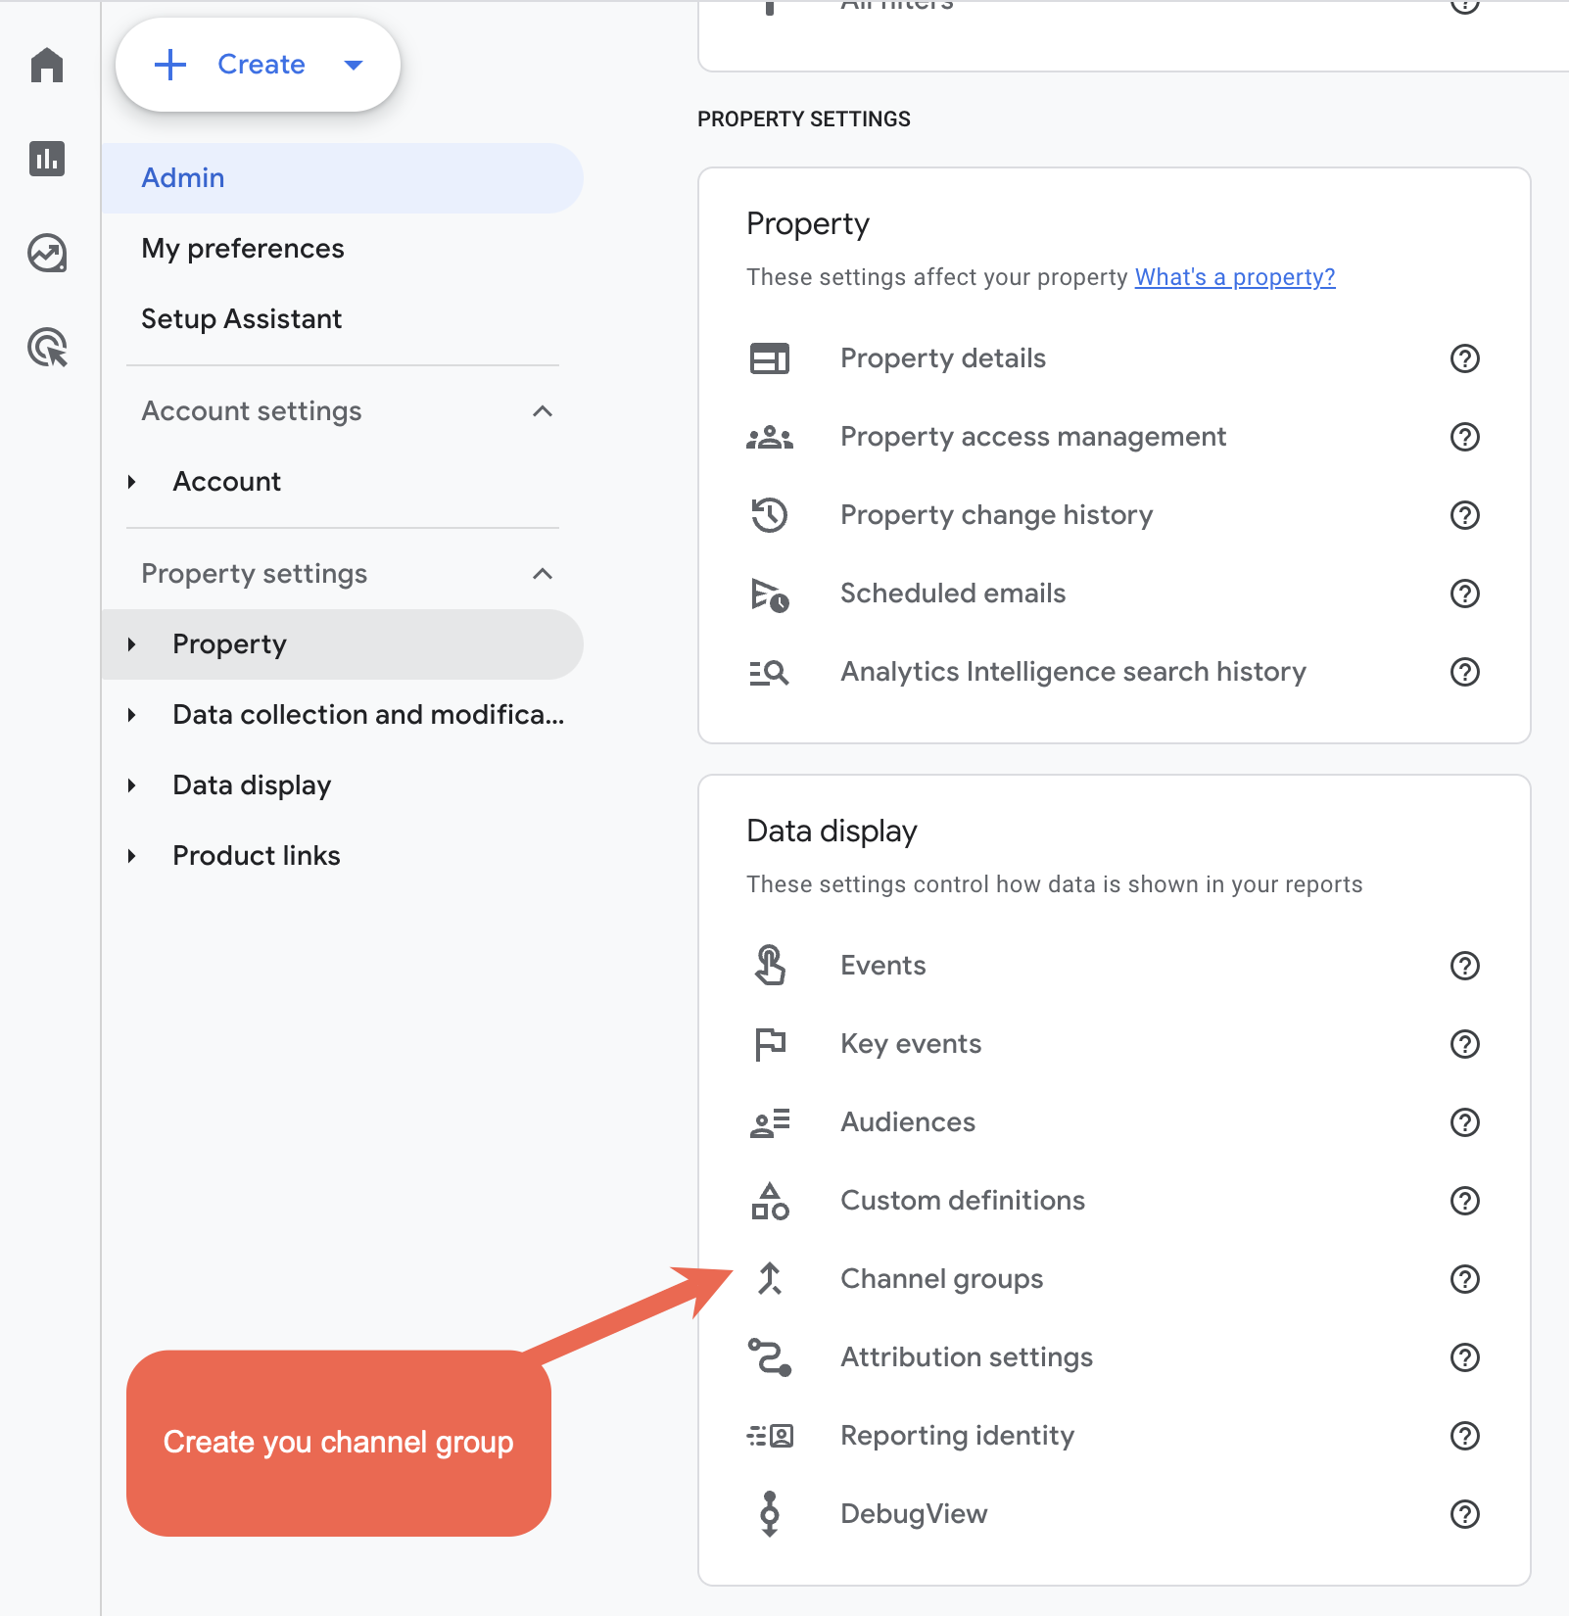Screen dimensions: 1569x1616
Task: Open help for Analytics Intelligence search history
Action: click(1465, 672)
